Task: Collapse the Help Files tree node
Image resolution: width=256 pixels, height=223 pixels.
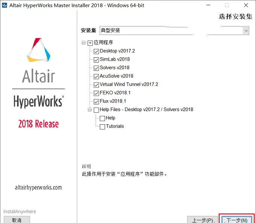Action: 90,110
